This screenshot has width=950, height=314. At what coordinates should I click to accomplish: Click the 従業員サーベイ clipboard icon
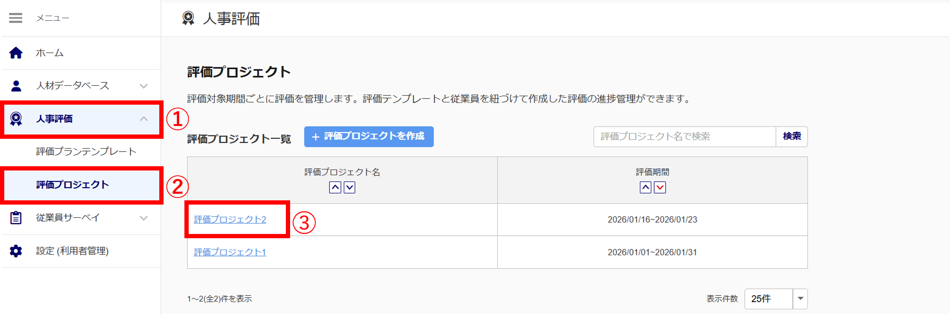click(16, 218)
